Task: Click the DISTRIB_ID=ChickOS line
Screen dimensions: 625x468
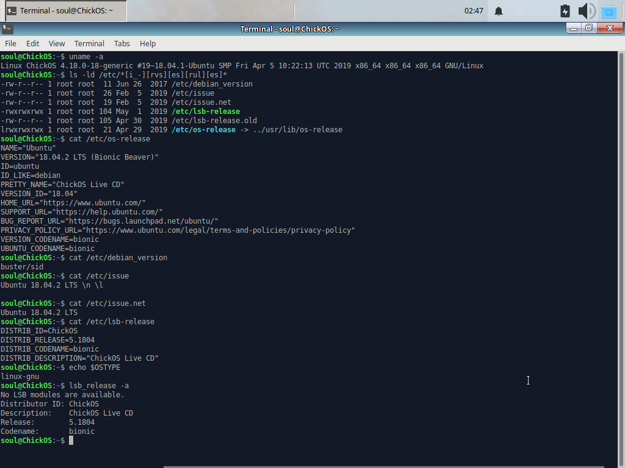Action: click(x=39, y=331)
